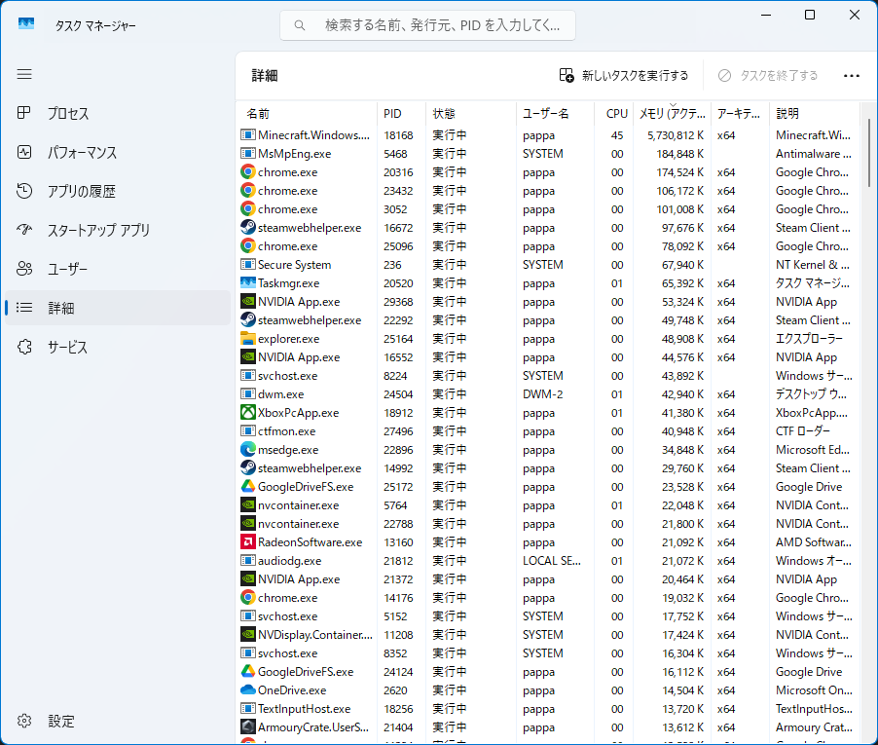Click memory value 5,730,812 K
Screen dimensions: 878x745
(x=676, y=135)
